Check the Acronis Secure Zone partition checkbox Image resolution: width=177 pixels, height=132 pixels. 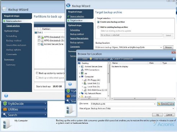pyautogui.click(x=39, y=44)
